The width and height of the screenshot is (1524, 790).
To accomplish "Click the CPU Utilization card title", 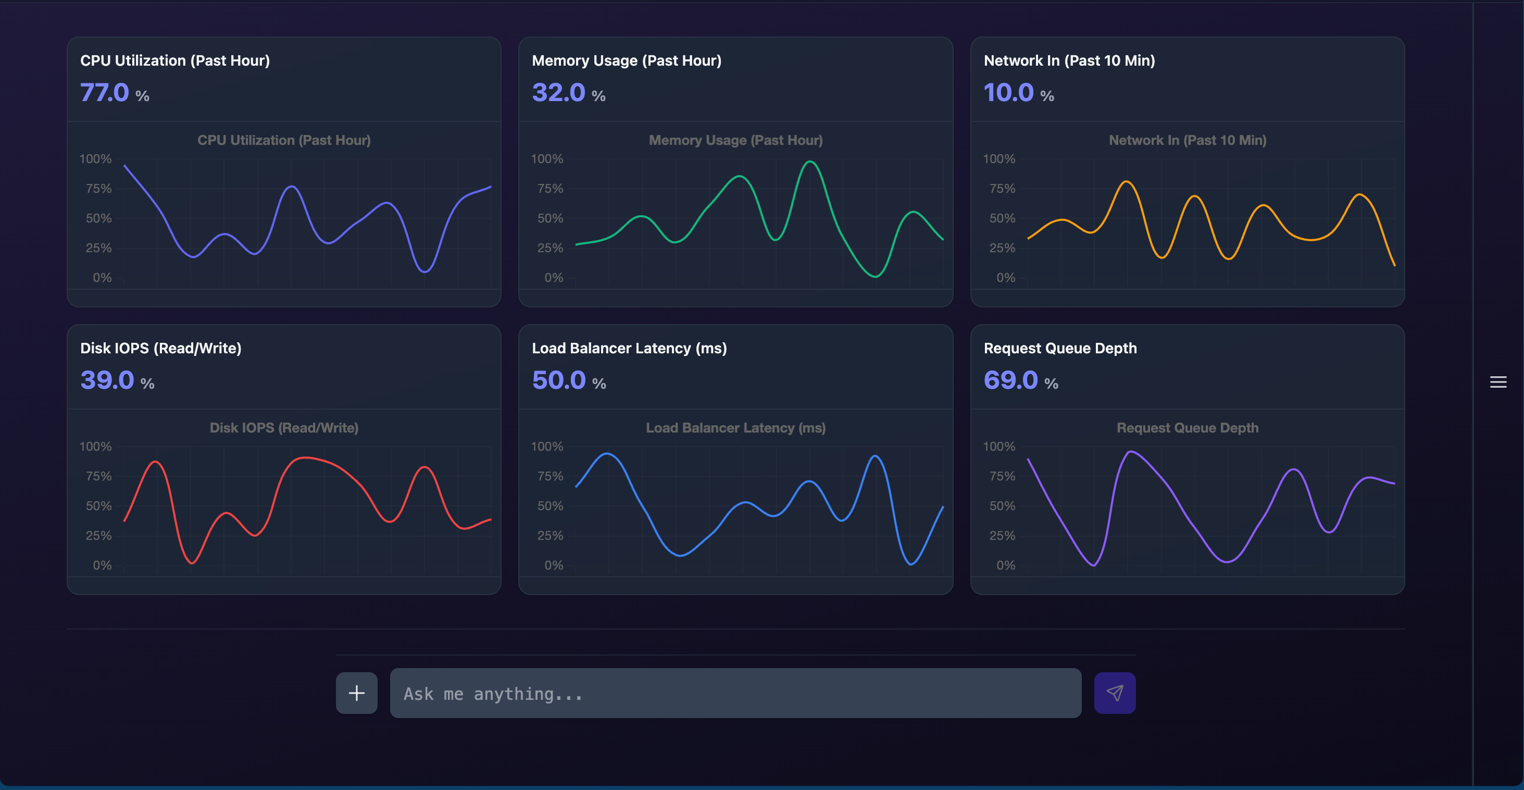I will [174, 60].
